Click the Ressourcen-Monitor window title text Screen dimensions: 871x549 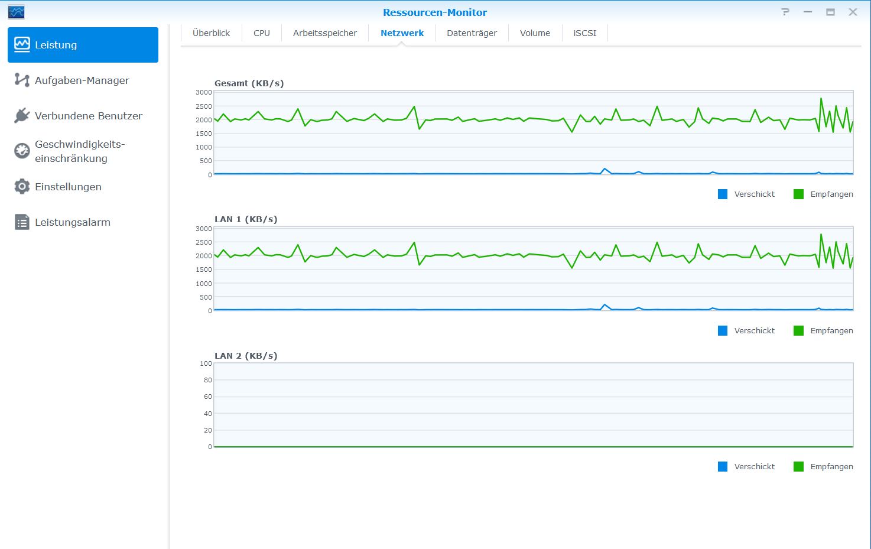click(435, 12)
